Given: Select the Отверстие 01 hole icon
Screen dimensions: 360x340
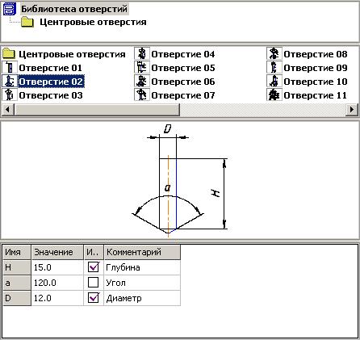Looking at the screenshot, I should pyautogui.click(x=10, y=68).
